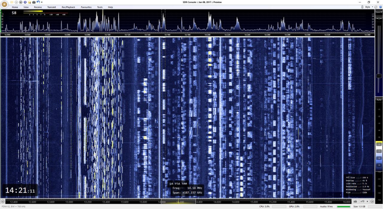This screenshot has width=383, height=209.
Task: Customize quick access toolbar dropdown arrow
Action: 42,2
